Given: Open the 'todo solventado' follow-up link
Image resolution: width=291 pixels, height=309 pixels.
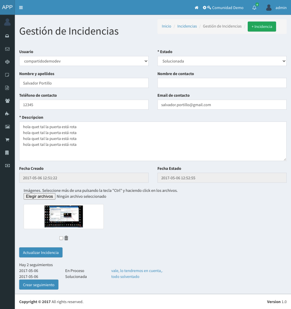Looking at the screenshot, I should pyautogui.click(x=125, y=277).
